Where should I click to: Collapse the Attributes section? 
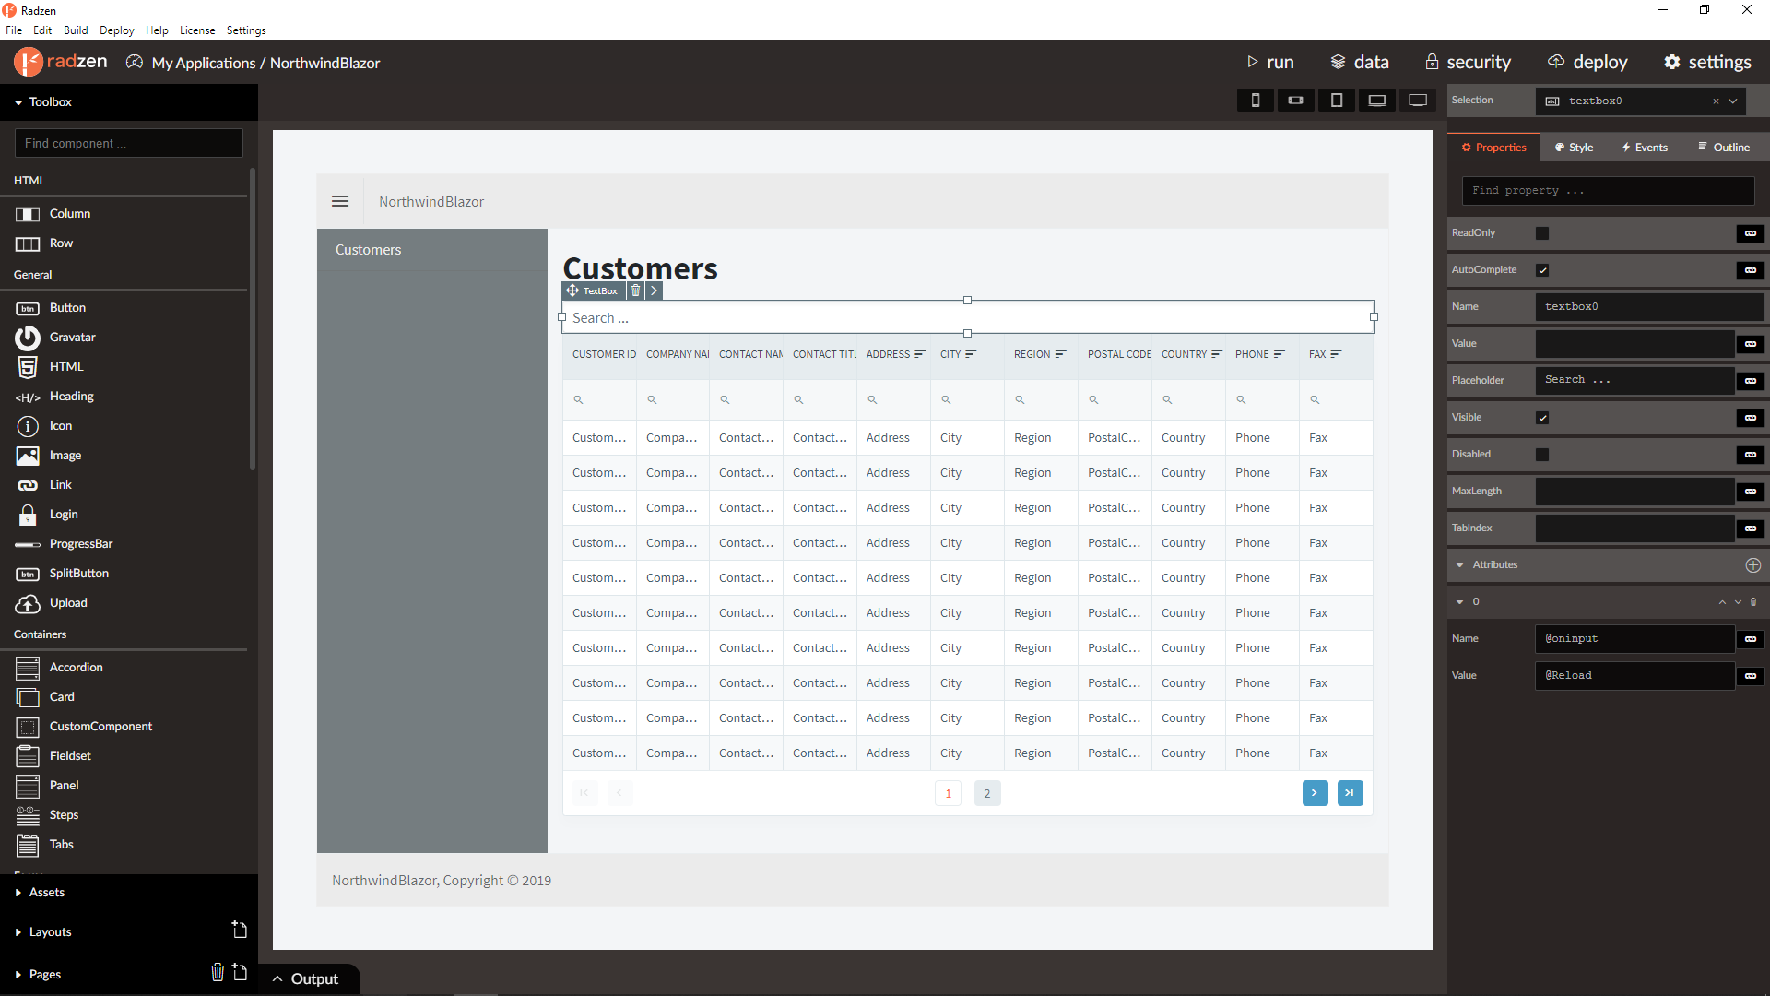point(1460,564)
